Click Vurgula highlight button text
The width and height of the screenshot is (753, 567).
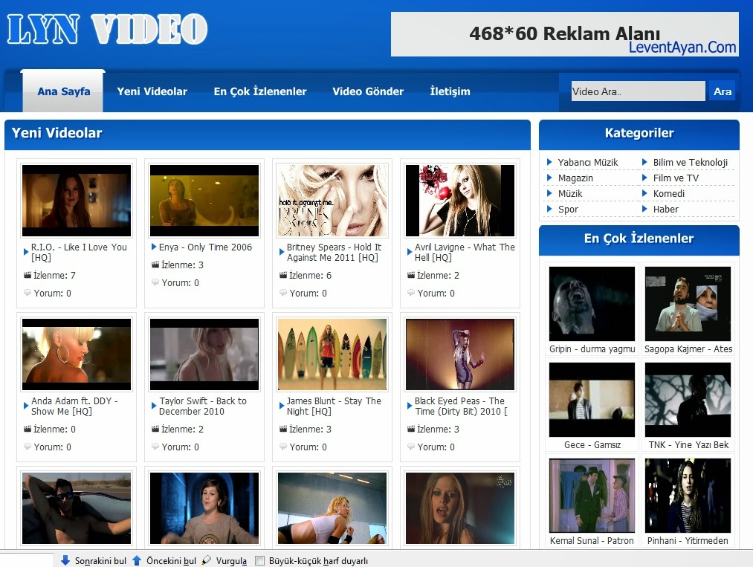tap(231, 561)
